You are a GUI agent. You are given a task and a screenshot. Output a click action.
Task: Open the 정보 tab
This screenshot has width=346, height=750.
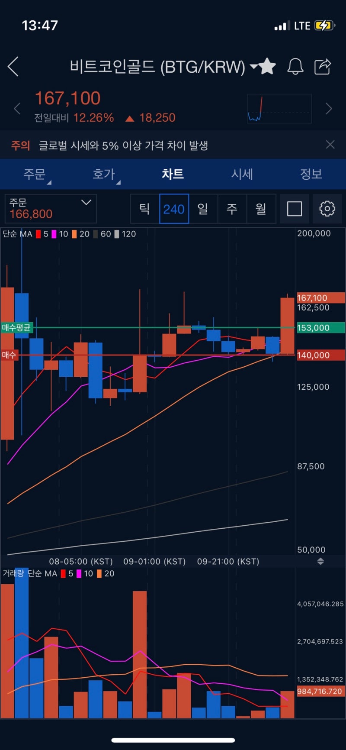[x=311, y=174]
